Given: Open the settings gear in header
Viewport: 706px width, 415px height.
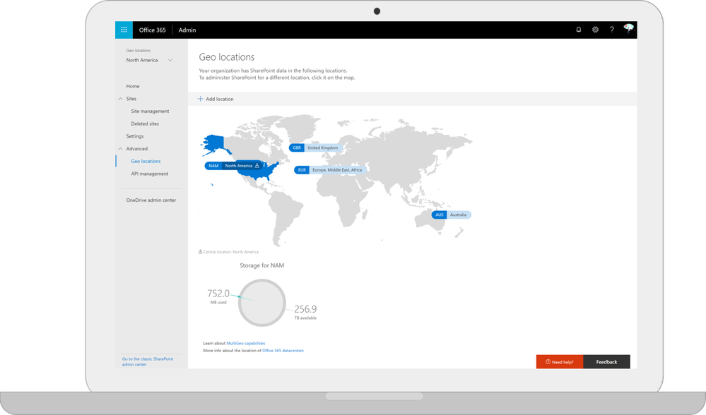Looking at the screenshot, I should coord(595,30).
